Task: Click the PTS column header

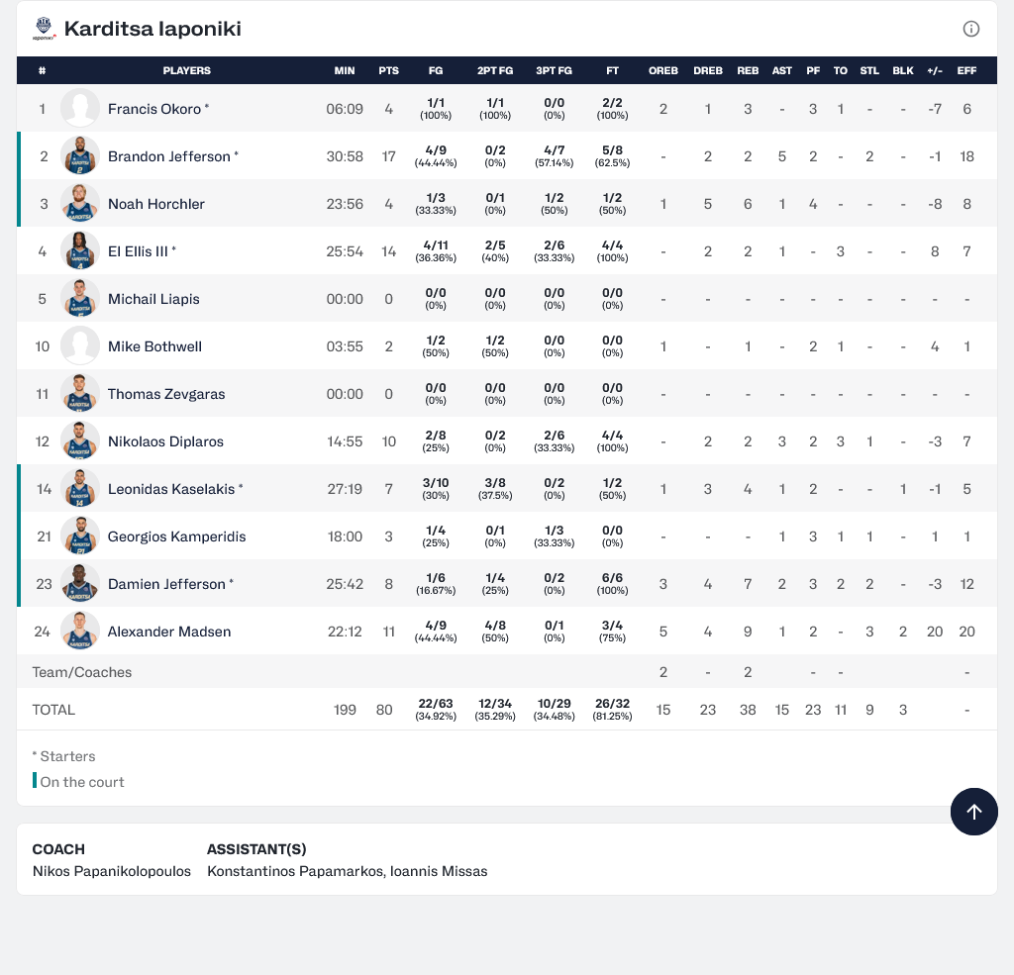Action: [x=388, y=71]
